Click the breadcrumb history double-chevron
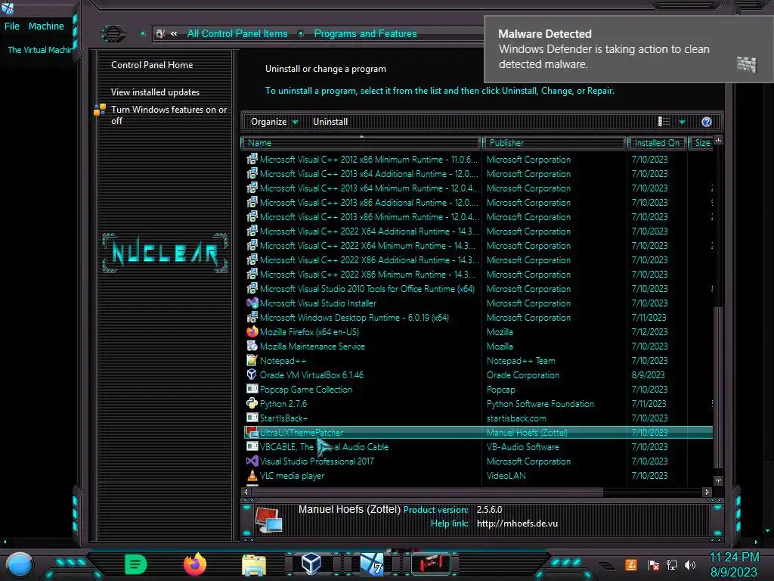 [174, 33]
